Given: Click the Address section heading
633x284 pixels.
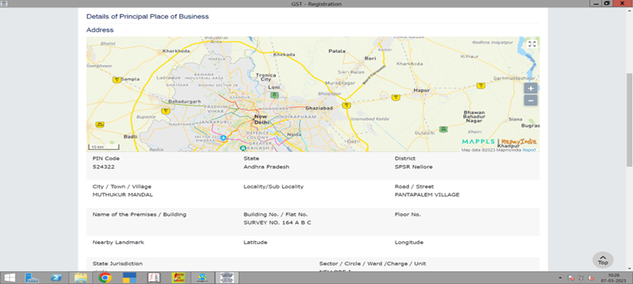Looking at the screenshot, I should [100, 30].
